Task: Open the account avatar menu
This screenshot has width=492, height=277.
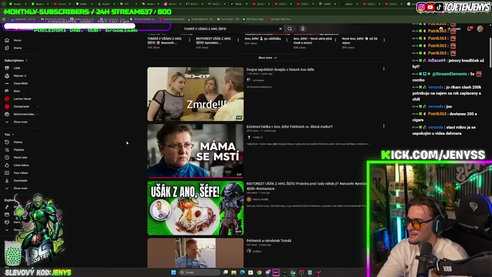Action: point(480,28)
